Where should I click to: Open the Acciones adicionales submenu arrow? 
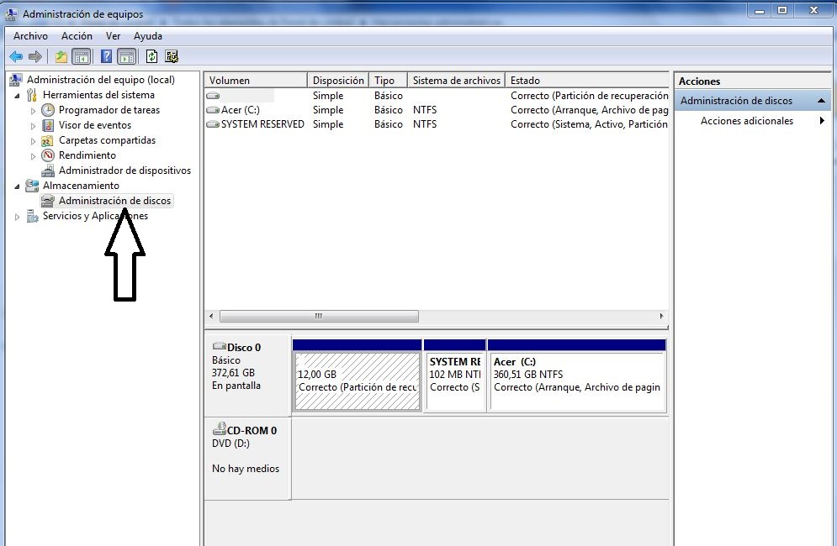click(x=822, y=120)
